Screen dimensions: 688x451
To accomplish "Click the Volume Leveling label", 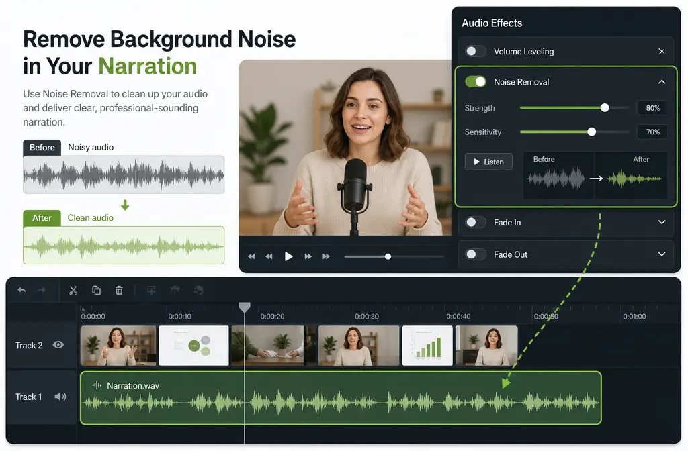I will (523, 51).
